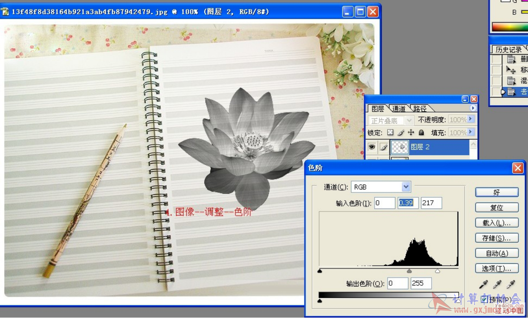Click the 好 OK button
This screenshot has width=528, height=318.
pos(497,192)
